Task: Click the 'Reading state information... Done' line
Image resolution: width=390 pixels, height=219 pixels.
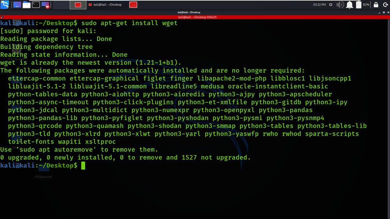Action: [64, 55]
